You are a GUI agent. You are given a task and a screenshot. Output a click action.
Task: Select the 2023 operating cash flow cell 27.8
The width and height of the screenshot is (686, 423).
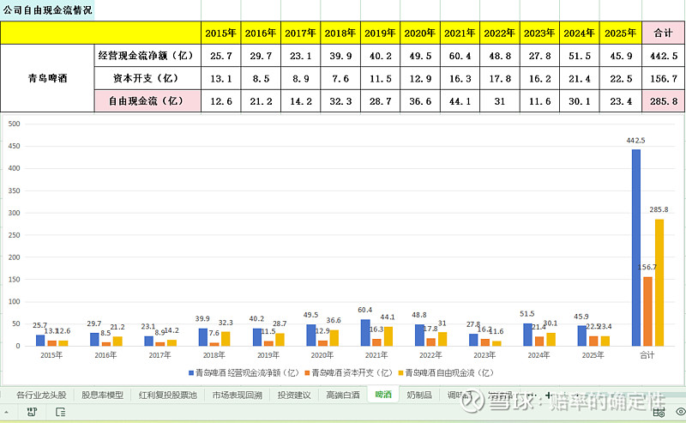[539, 56]
